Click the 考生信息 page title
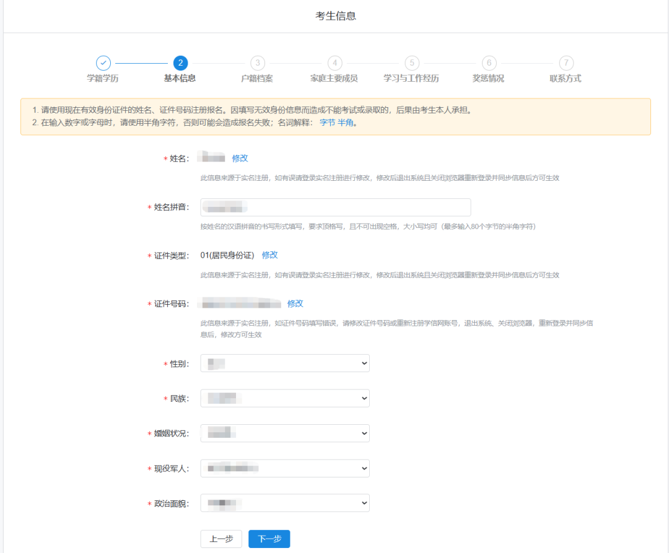 336,15
